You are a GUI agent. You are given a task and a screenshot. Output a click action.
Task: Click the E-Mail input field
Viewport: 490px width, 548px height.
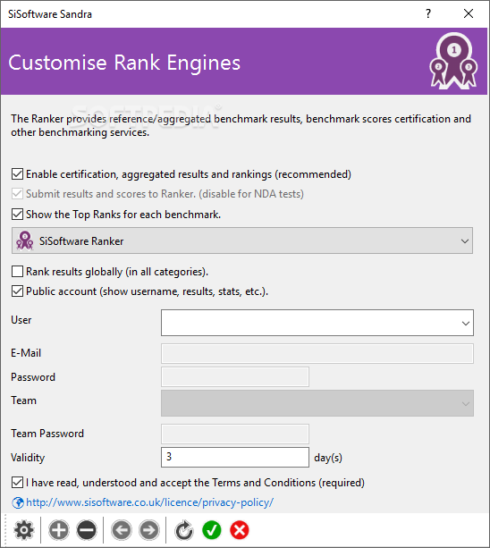click(317, 353)
